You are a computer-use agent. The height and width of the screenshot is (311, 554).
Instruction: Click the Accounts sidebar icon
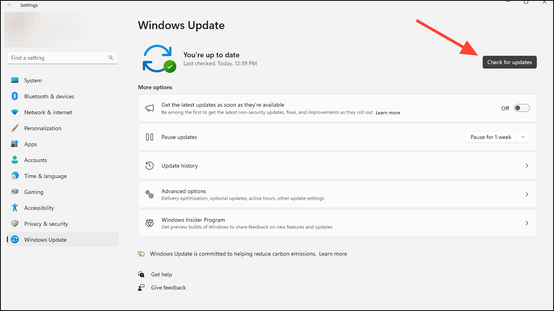pyautogui.click(x=14, y=160)
